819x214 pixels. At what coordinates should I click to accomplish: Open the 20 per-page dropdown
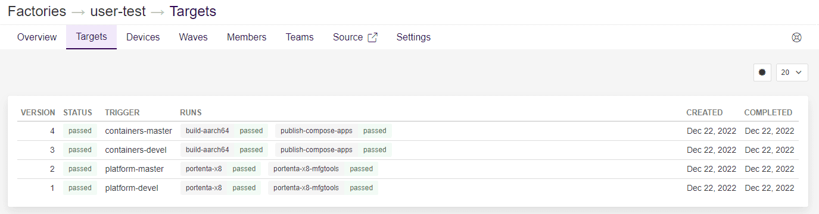(792, 72)
